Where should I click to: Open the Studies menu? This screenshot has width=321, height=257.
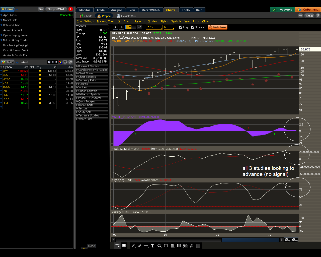(152, 21)
